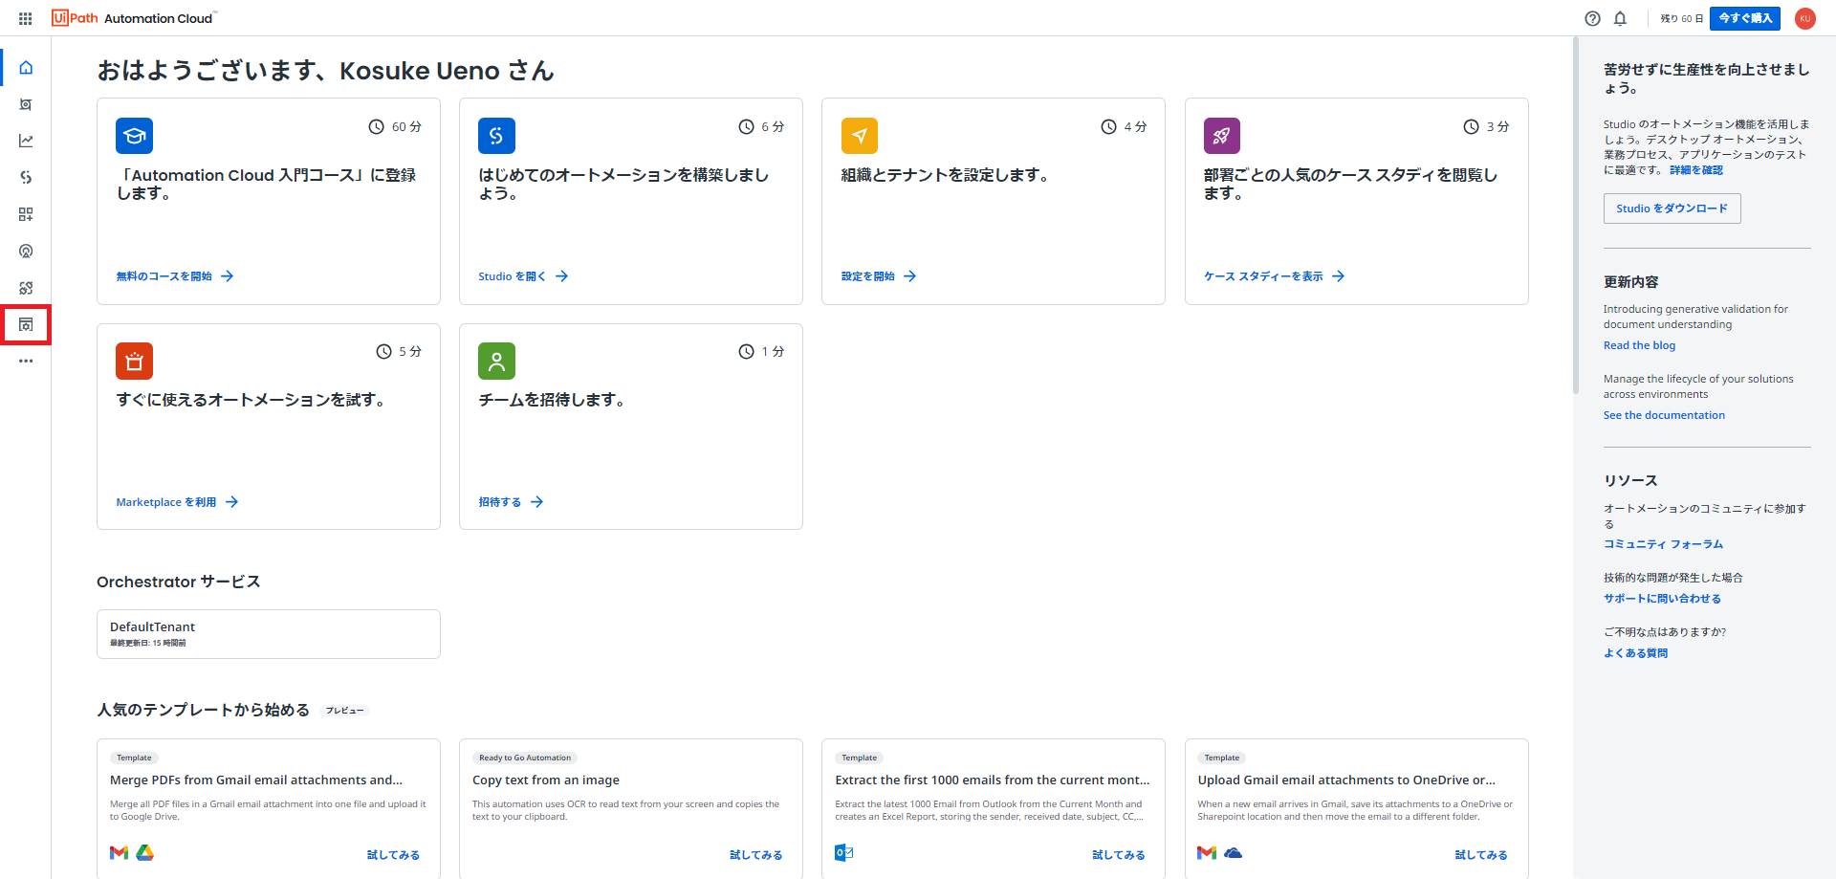Open the DefaultTenant Orchestrator service card
Screen dimensions: 1836x879
[x=269, y=634]
